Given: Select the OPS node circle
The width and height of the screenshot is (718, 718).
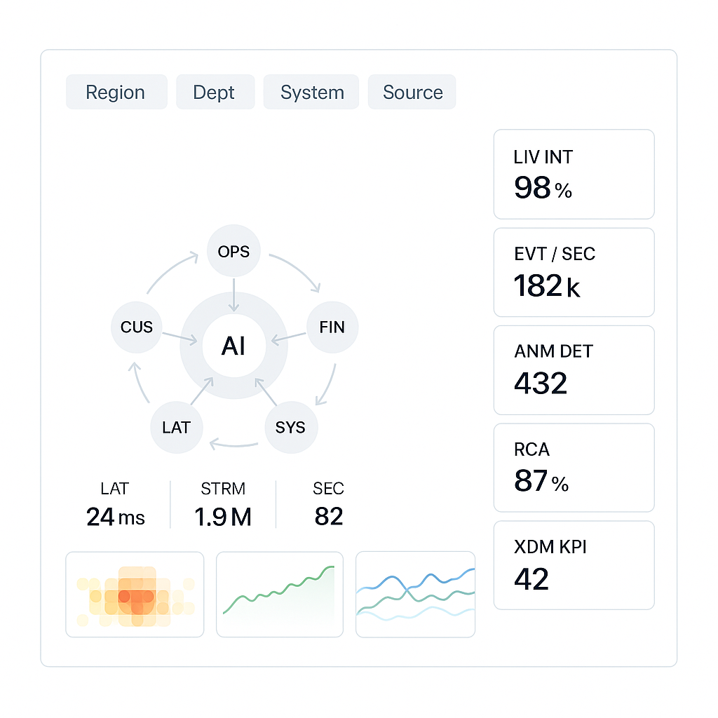Looking at the screenshot, I should pyautogui.click(x=233, y=251).
